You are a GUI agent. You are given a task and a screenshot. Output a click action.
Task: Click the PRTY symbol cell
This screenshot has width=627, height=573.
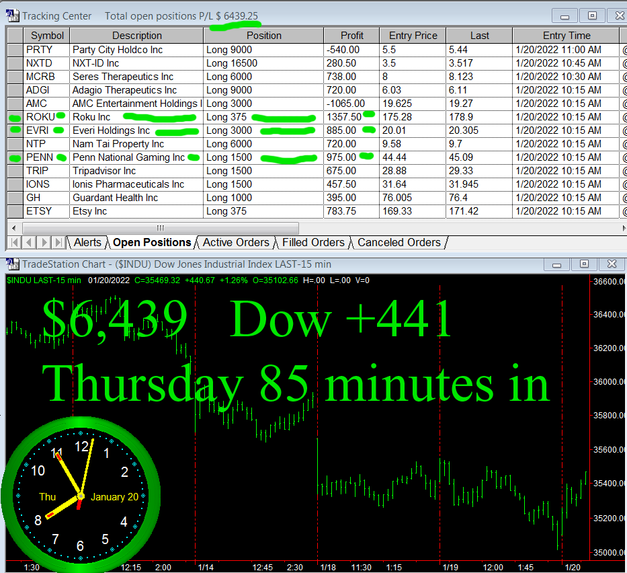tap(46, 50)
